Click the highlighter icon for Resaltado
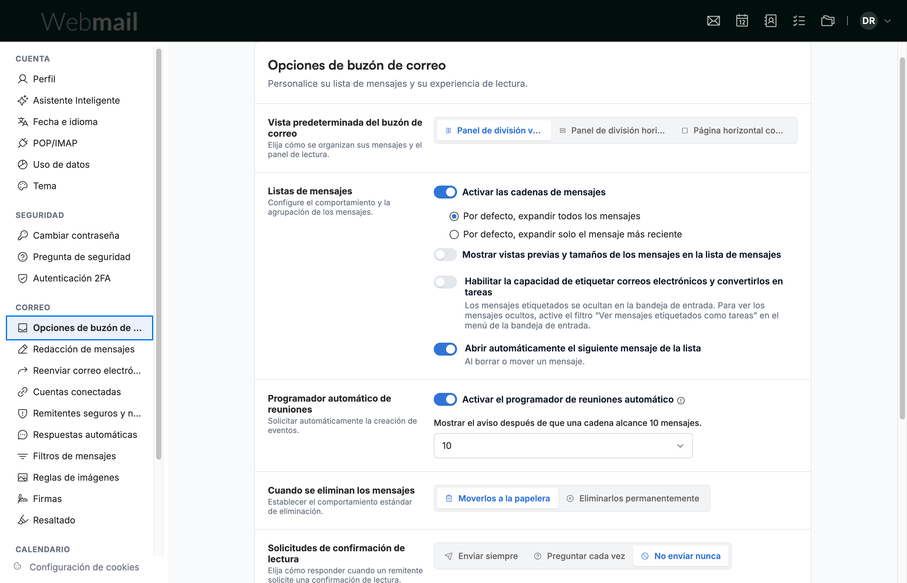Image resolution: width=907 pixels, height=583 pixels. (23, 520)
